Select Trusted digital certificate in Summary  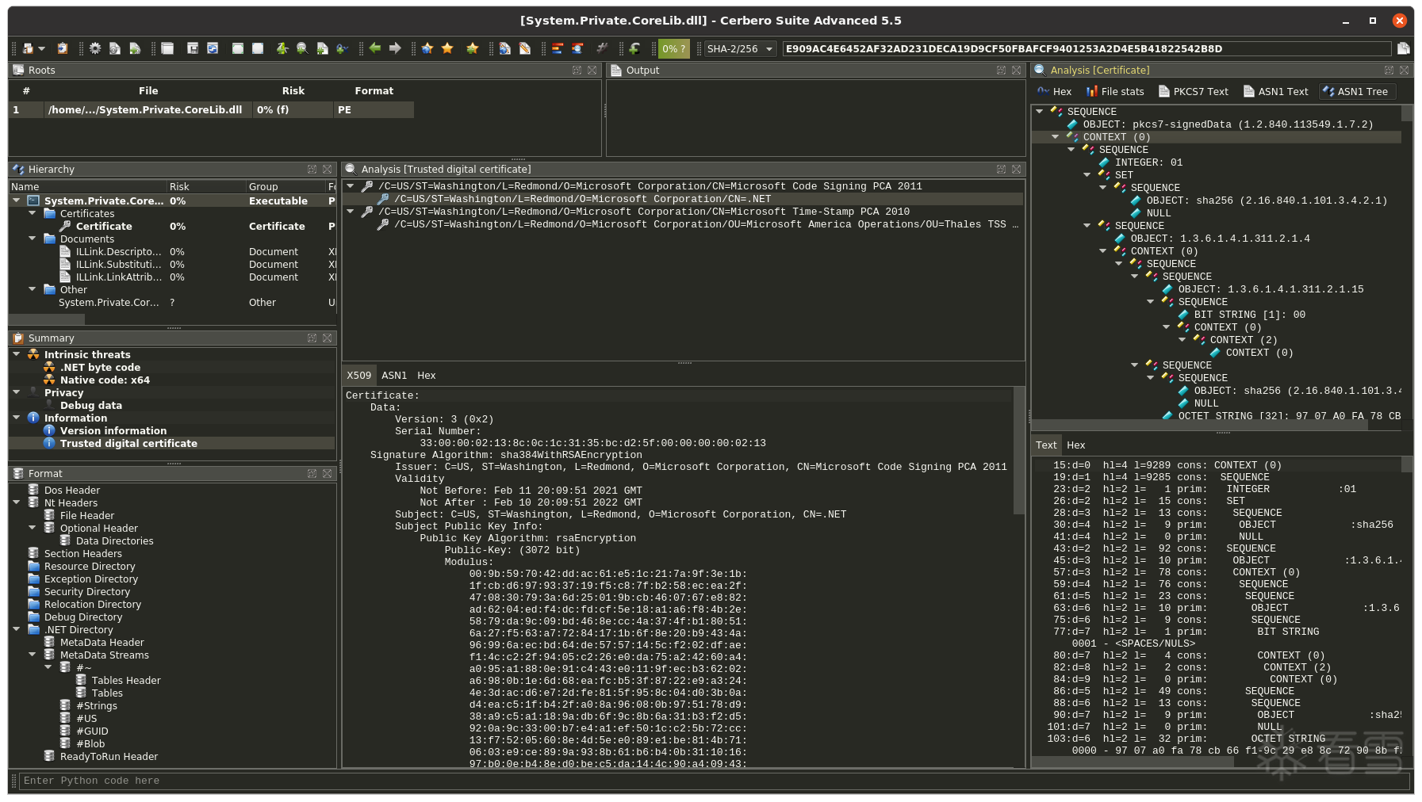(128, 443)
